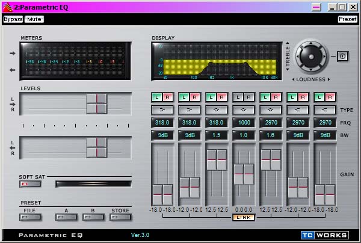The image size is (361, 243).
Task: Select the 1000 frequency field
Action: [244, 123]
